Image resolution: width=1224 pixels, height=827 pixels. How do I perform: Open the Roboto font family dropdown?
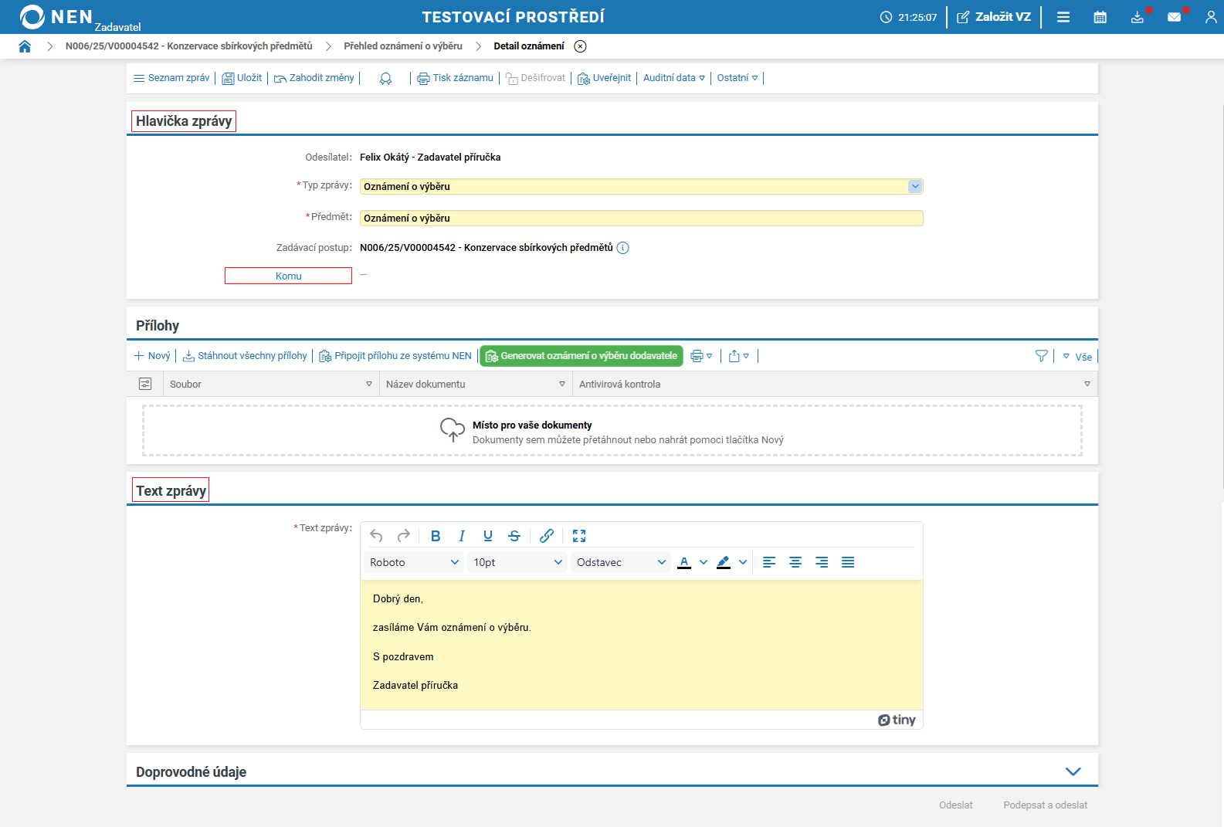[x=414, y=562]
